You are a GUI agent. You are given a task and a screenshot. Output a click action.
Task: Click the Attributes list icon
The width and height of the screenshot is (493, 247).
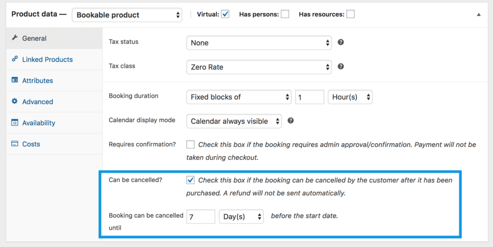pyautogui.click(x=14, y=80)
